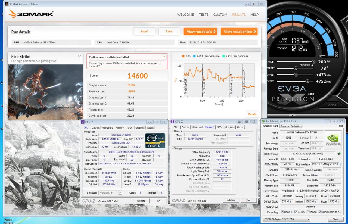Click the Memory CPU-Z window title icon
This screenshot has width=348, height=224.
[172, 122]
